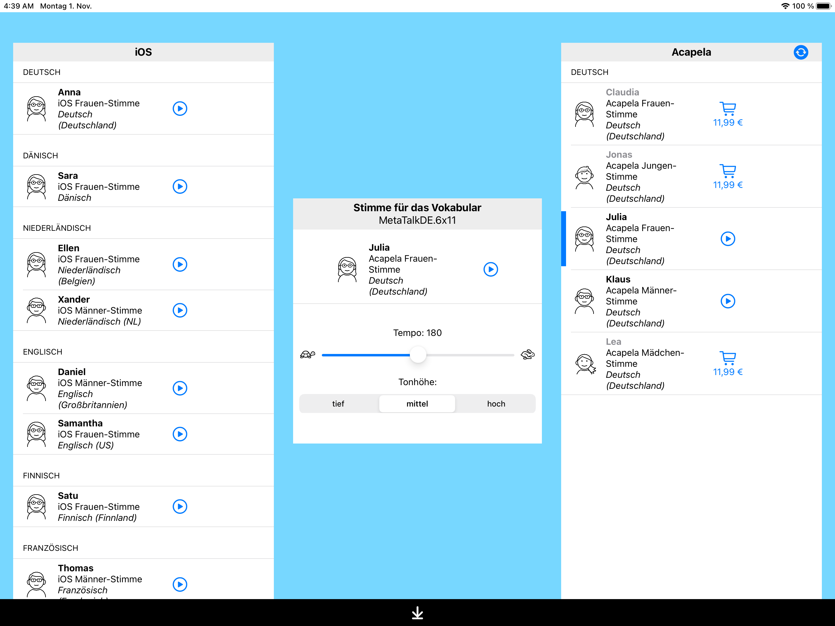Click the Acapela panel header
835x626 pixels.
[x=691, y=52]
